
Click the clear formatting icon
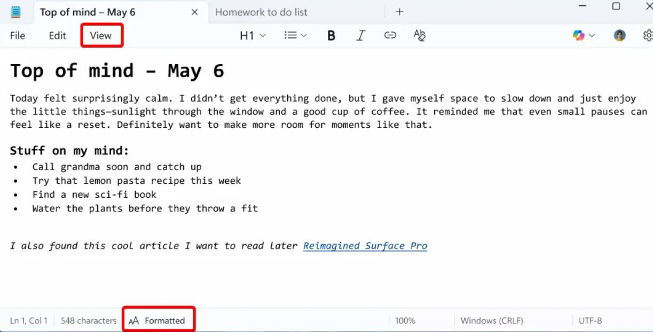(x=420, y=36)
